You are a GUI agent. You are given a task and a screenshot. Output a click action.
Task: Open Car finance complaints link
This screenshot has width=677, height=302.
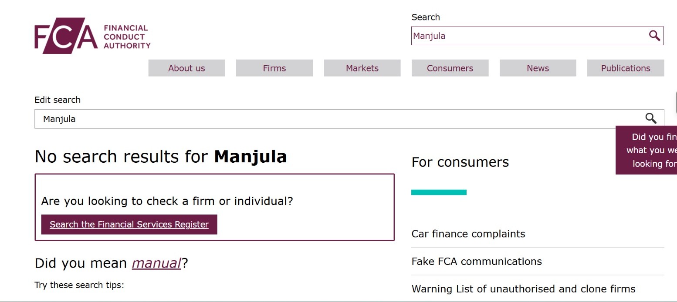pyautogui.click(x=468, y=234)
